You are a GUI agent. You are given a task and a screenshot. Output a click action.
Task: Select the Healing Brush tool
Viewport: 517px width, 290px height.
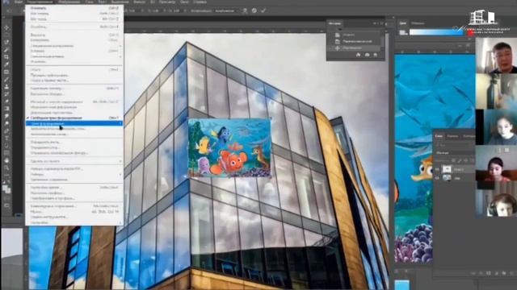(6, 72)
